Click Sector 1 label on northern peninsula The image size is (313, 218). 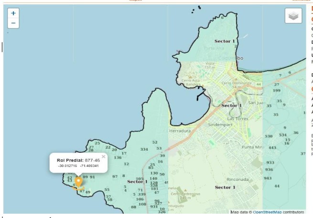(225, 42)
